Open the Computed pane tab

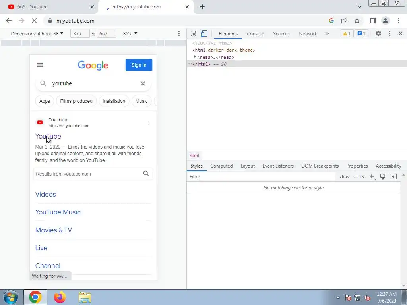coord(221,166)
